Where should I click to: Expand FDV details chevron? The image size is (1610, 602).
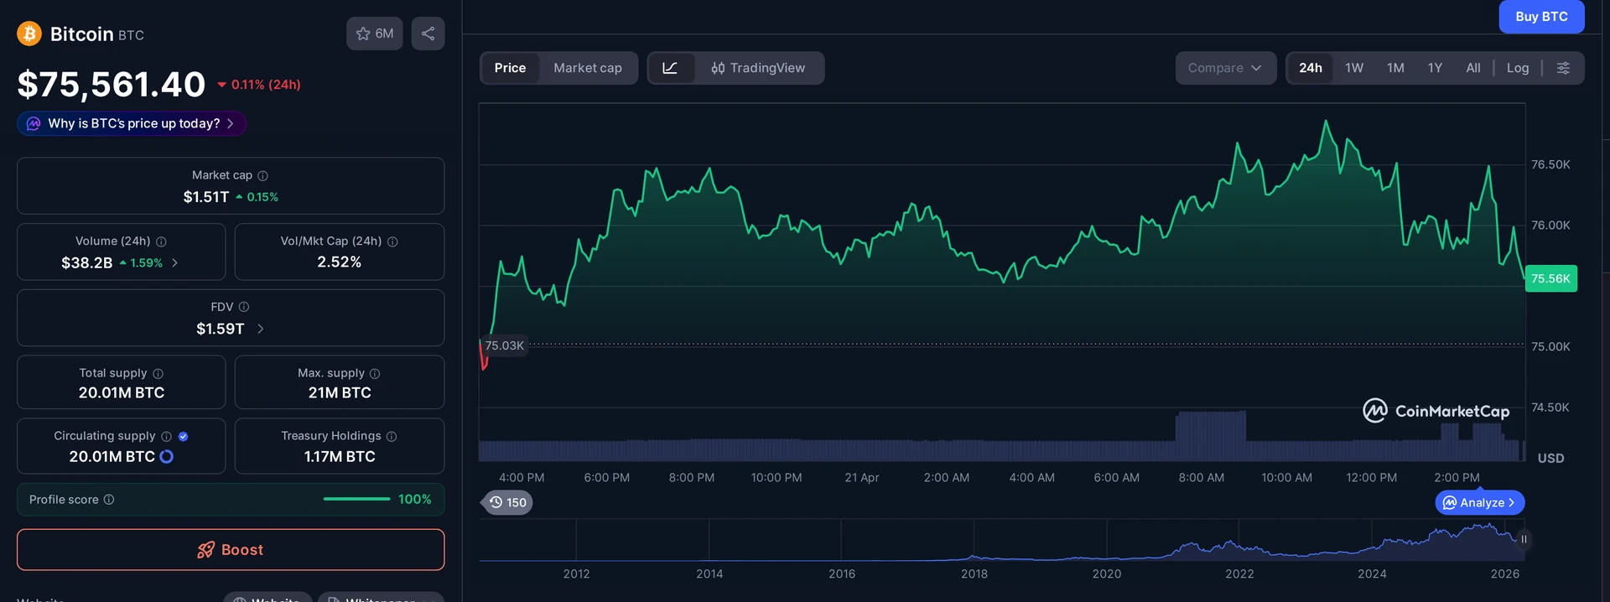click(260, 329)
